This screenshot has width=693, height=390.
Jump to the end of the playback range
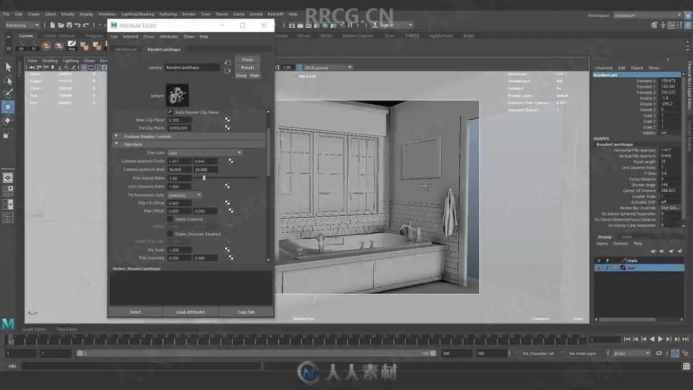pyautogui.click(x=685, y=339)
